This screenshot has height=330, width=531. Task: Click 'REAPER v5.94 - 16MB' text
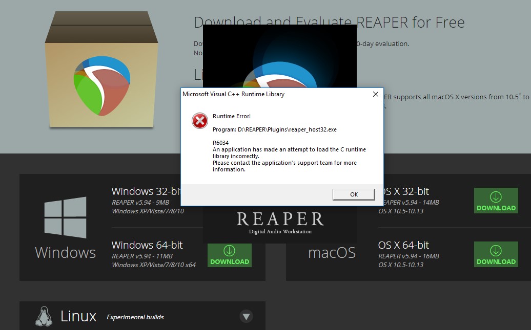409,256
